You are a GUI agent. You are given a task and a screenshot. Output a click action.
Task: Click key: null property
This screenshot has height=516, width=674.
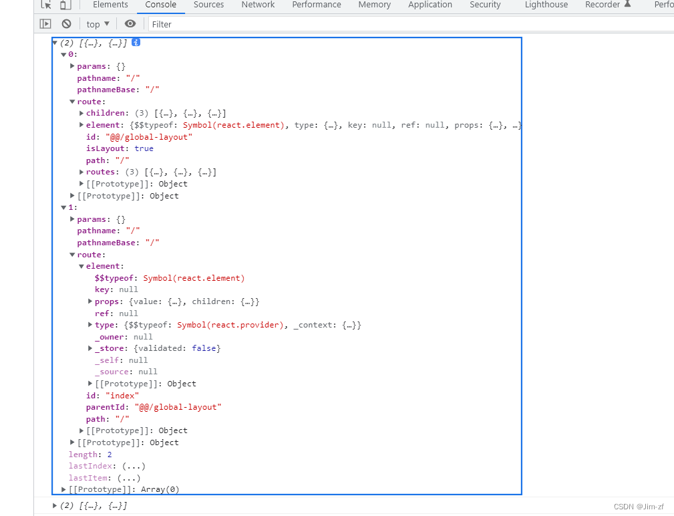pos(116,289)
